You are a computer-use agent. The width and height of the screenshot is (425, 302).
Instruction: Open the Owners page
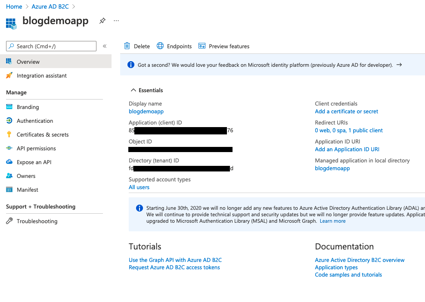pos(26,176)
